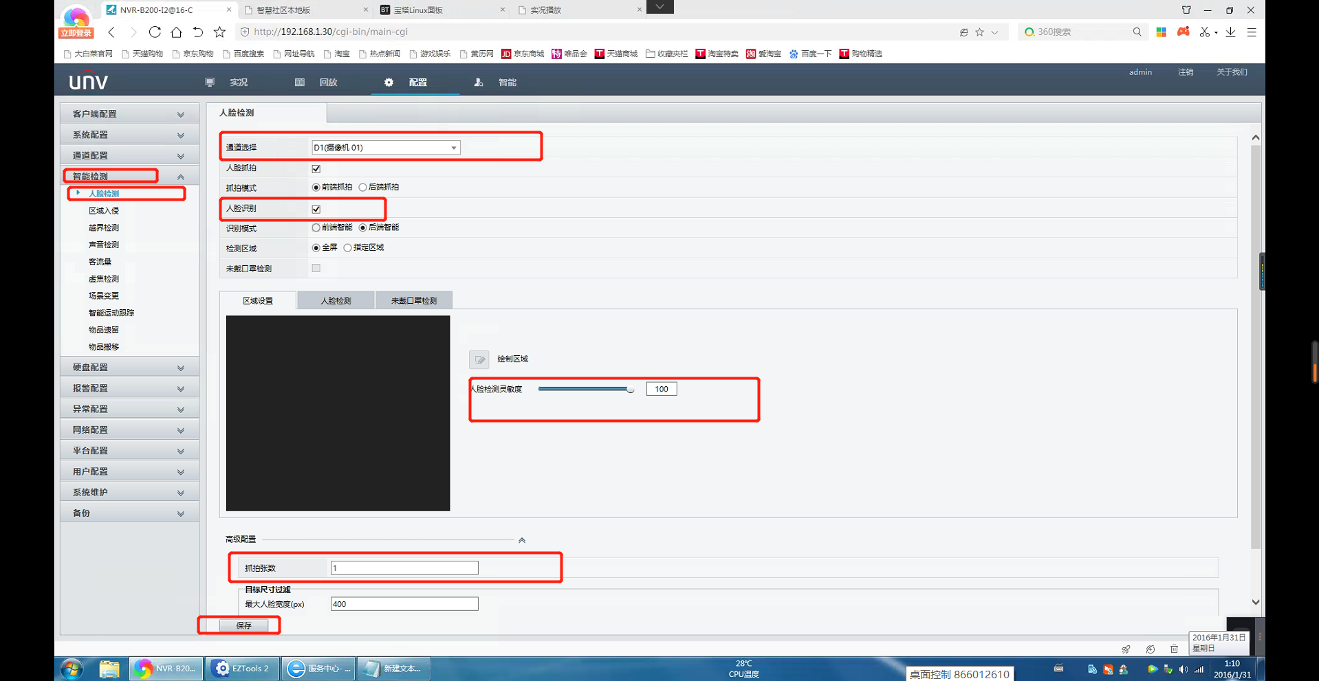Open EZTools 2 from the taskbar
Viewport: 1319px width, 681px height.
[x=242, y=669]
